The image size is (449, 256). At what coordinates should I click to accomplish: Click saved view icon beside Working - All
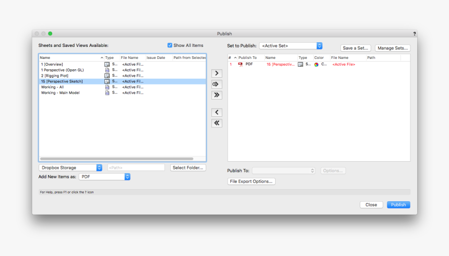[x=107, y=87]
